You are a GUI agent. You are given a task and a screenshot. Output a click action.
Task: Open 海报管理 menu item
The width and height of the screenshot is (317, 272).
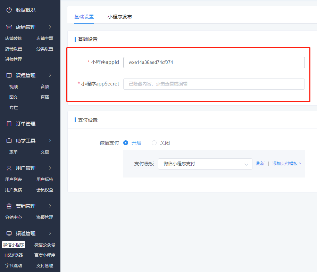(45, 217)
